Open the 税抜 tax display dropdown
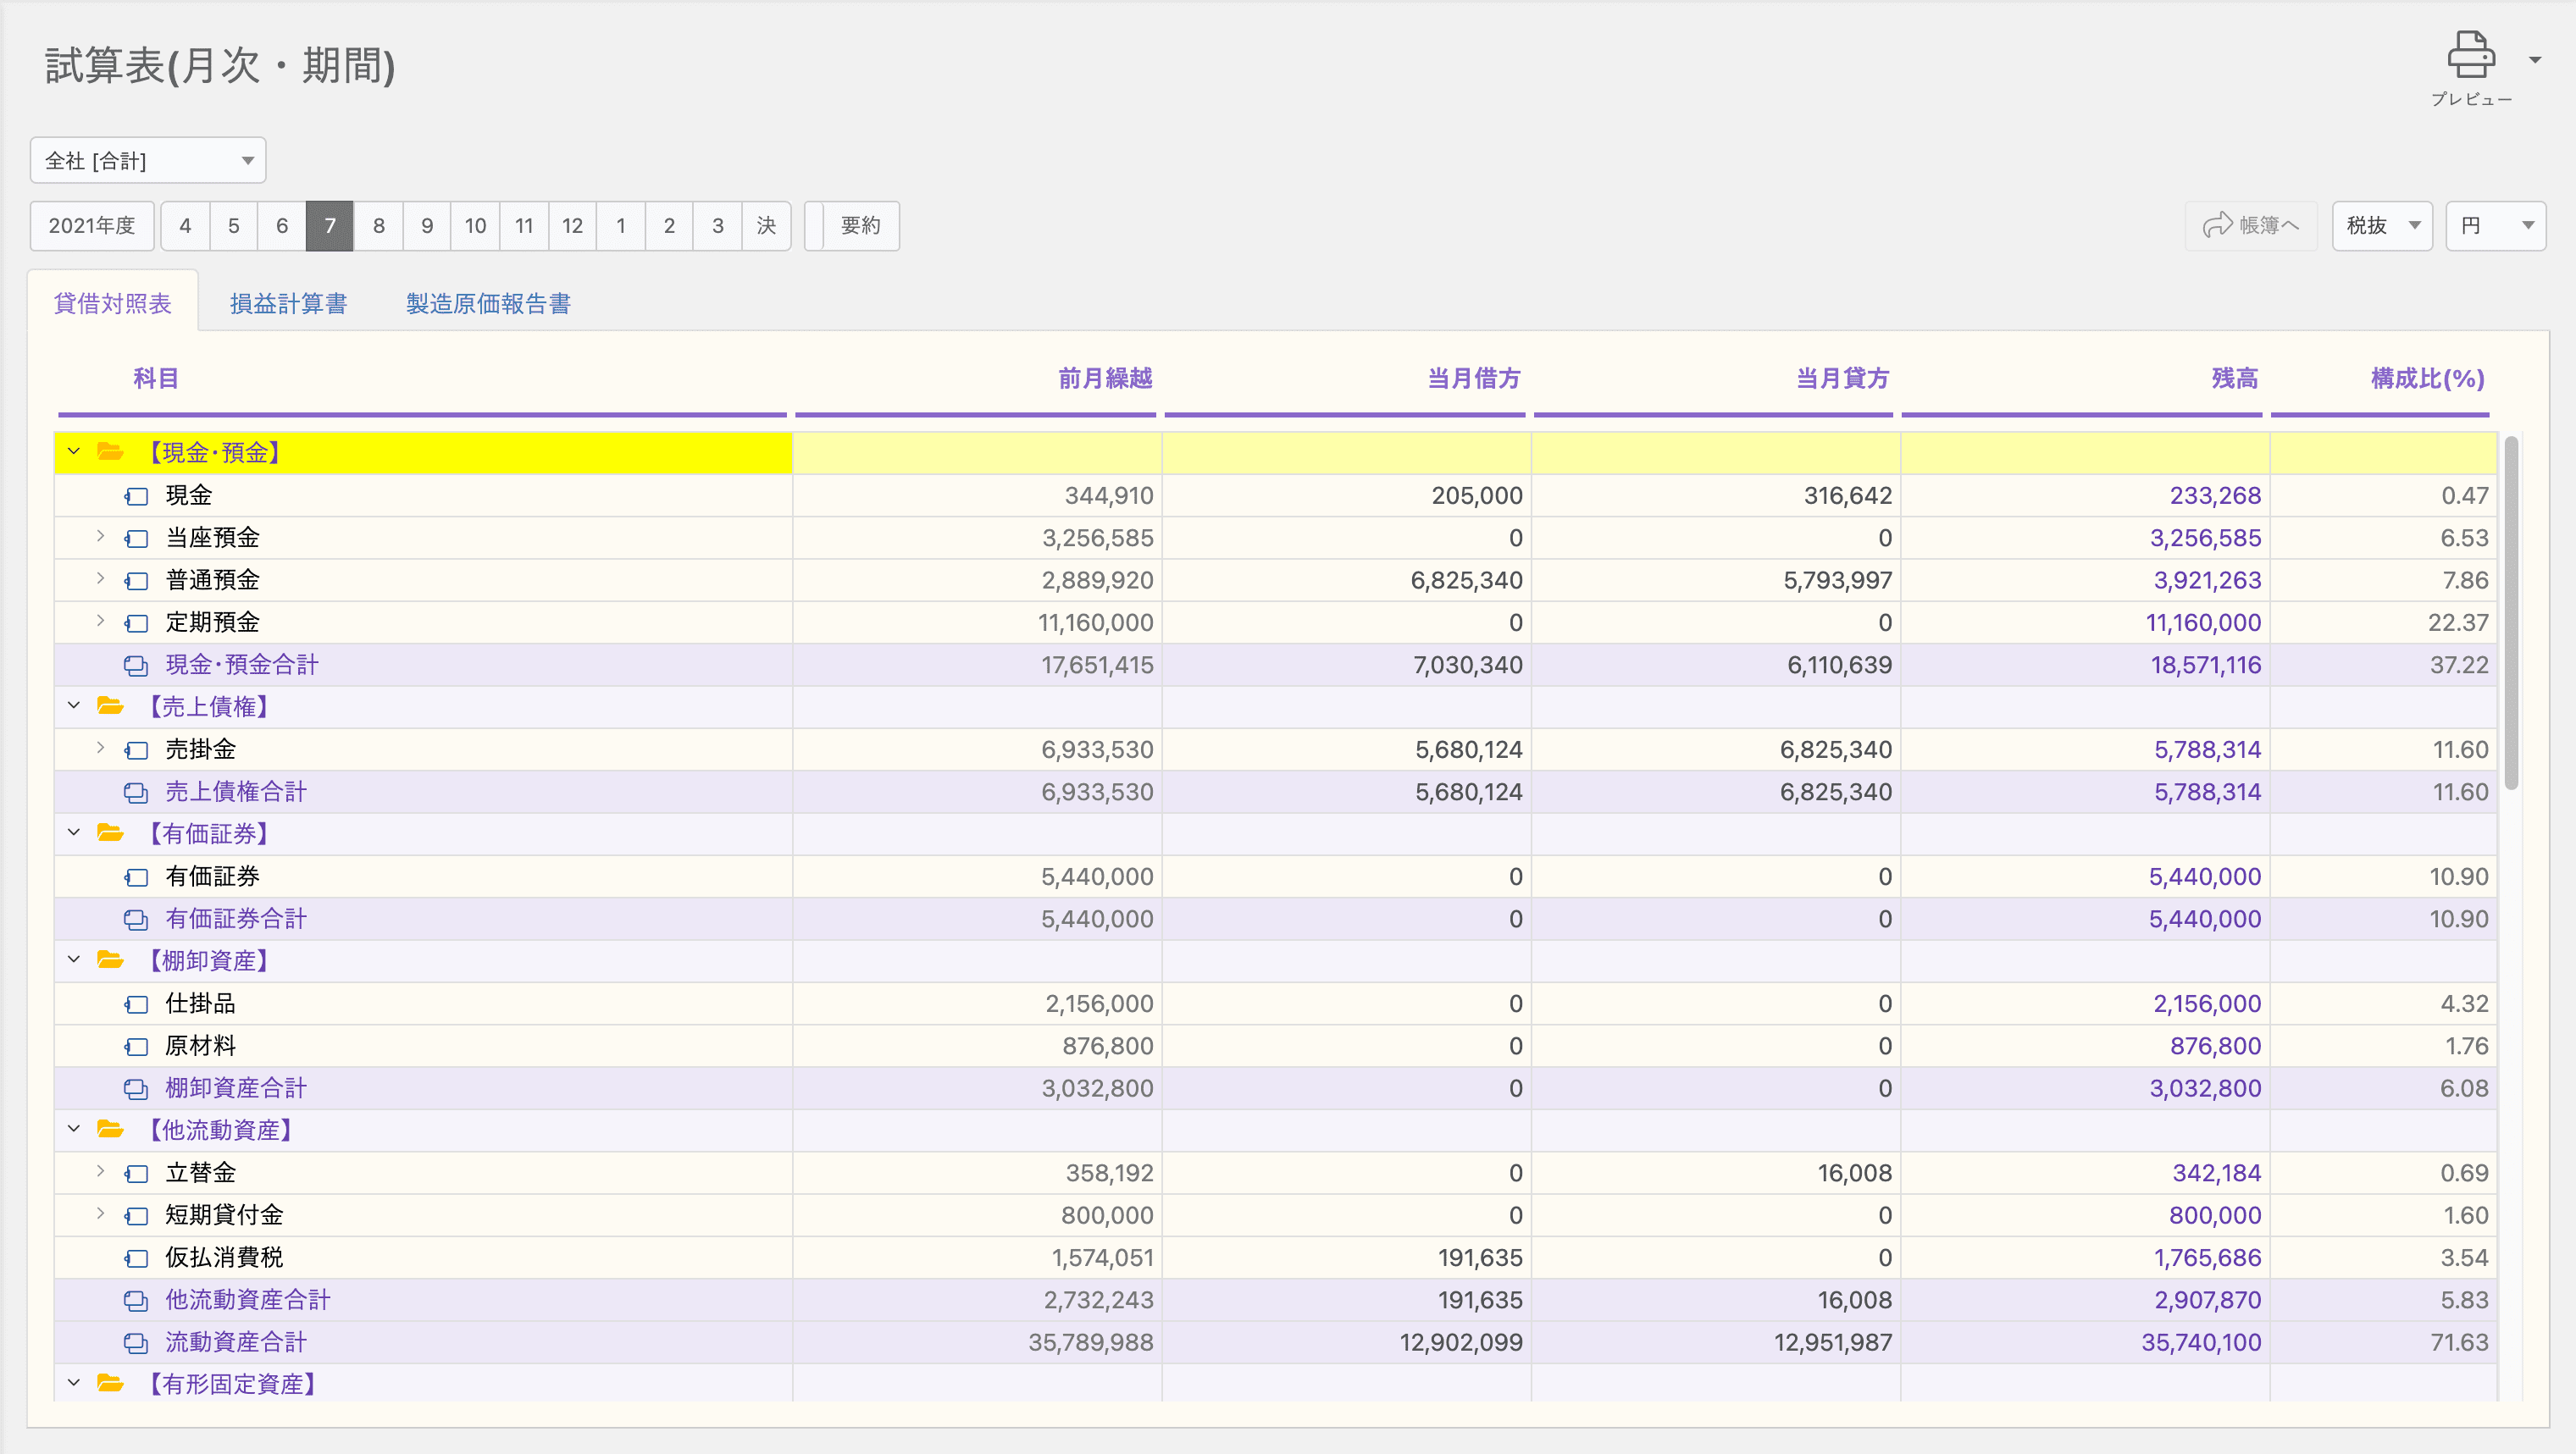 (x=2382, y=225)
